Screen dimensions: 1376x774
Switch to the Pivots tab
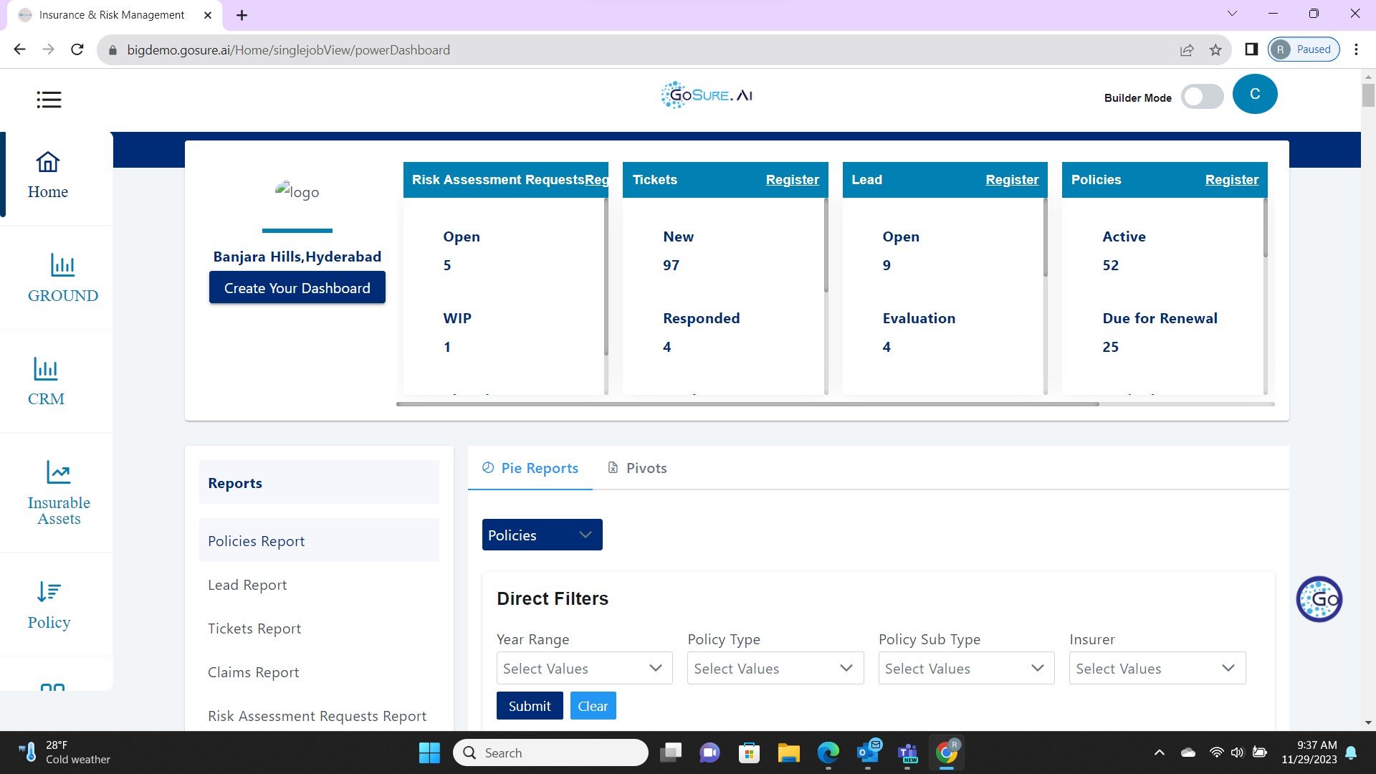click(x=636, y=467)
